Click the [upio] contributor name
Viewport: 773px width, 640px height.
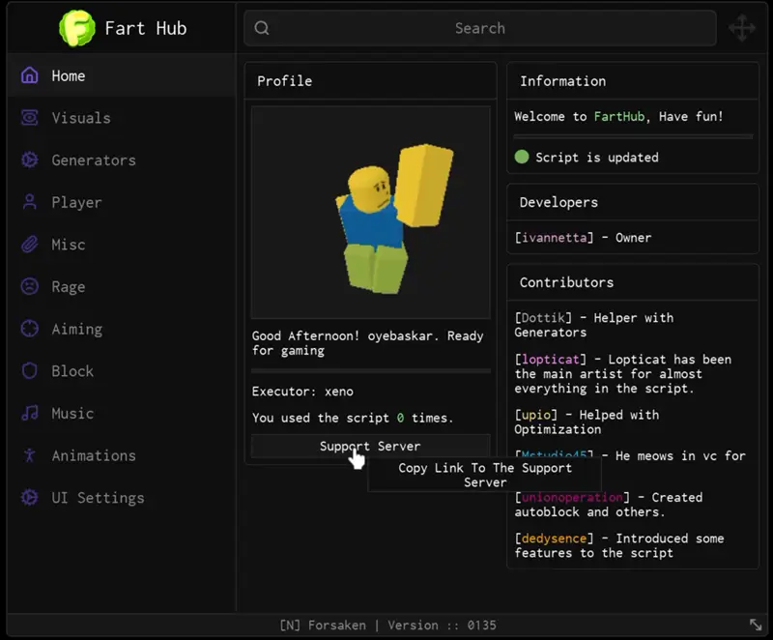tap(536, 415)
